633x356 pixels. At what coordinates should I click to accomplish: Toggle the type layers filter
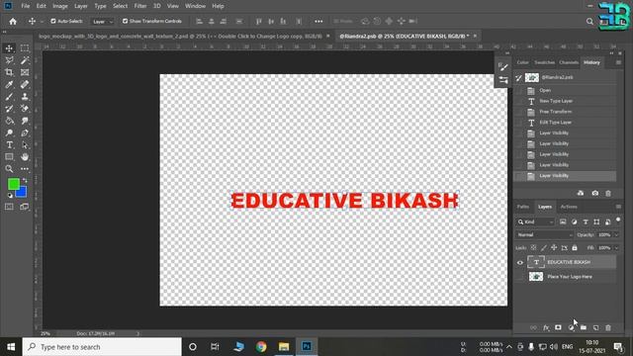pyautogui.click(x=586, y=222)
